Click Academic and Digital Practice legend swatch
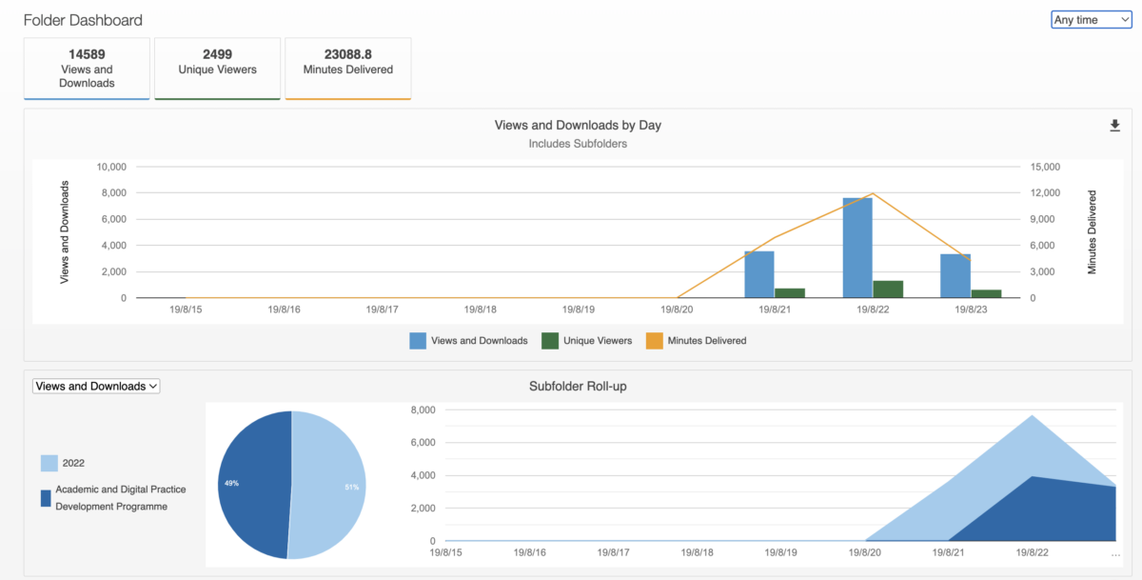Image resolution: width=1142 pixels, height=580 pixels. [x=46, y=498]
